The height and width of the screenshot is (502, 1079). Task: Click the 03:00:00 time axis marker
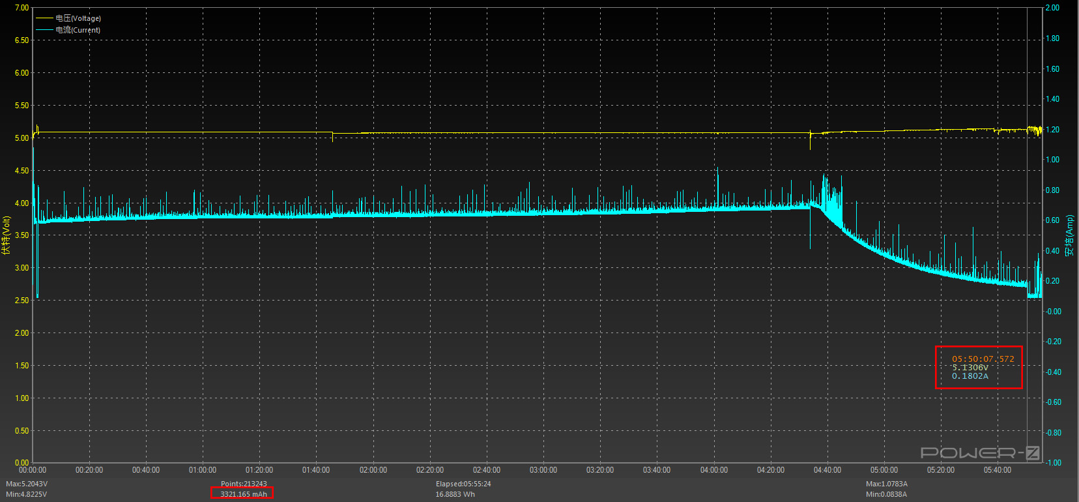[543, 470]
